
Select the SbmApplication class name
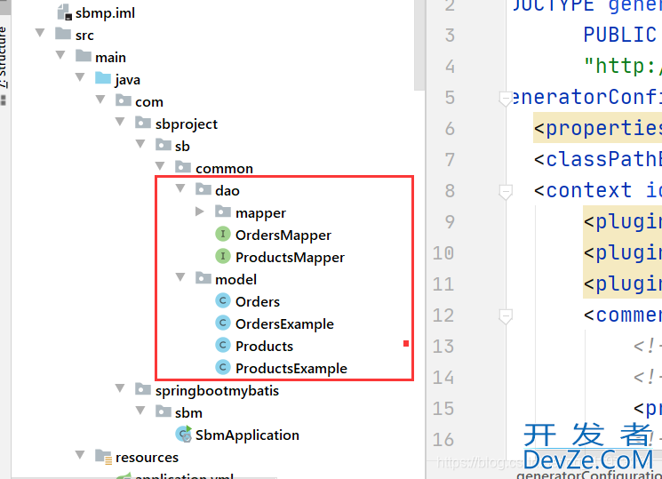click(247, 435)
